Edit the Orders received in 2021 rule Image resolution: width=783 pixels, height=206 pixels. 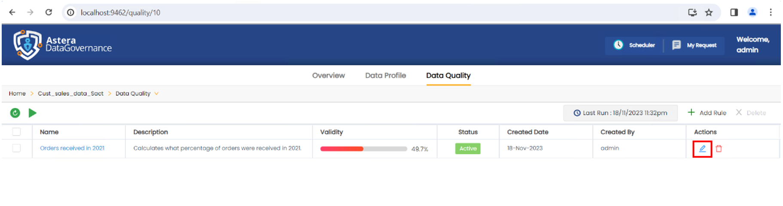pyautogui.click(x=702, y=148)
